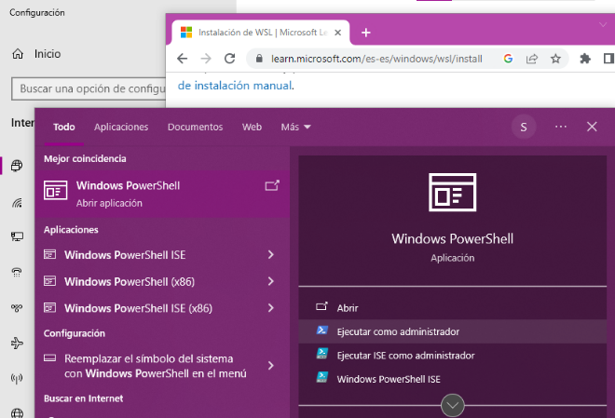615x418 pixels.
Task: Click the share page icon in Chrome
Action: click(532, 59)
